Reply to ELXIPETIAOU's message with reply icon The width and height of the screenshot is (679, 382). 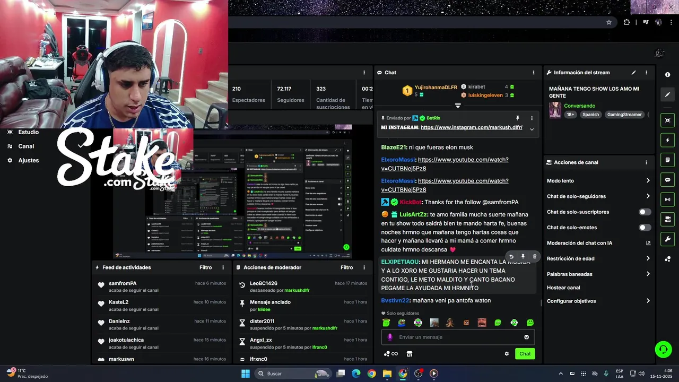click(511, 257)
